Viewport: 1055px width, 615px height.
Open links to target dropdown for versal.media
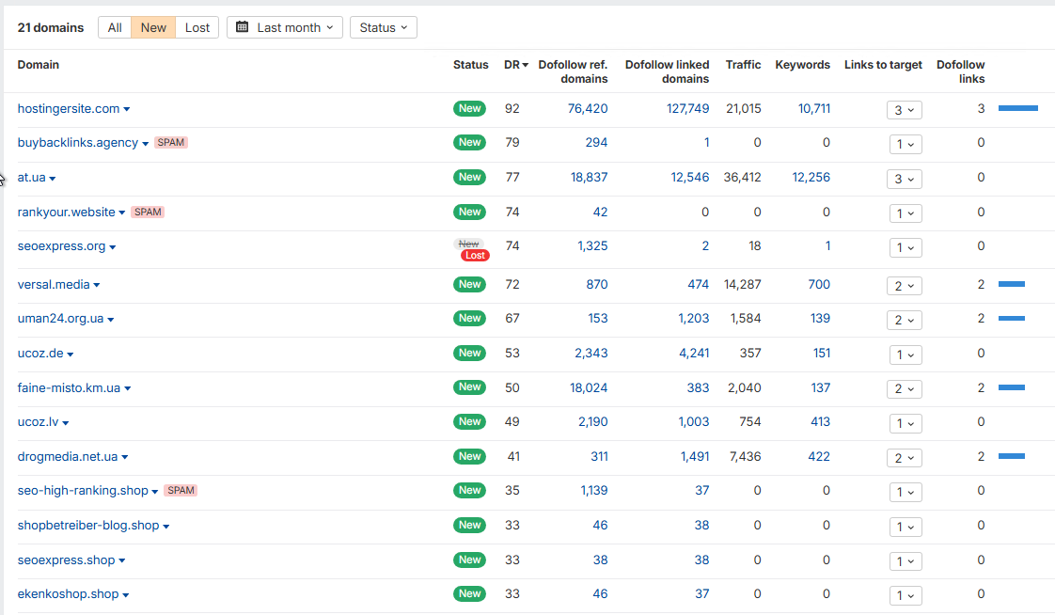point(905,286)
